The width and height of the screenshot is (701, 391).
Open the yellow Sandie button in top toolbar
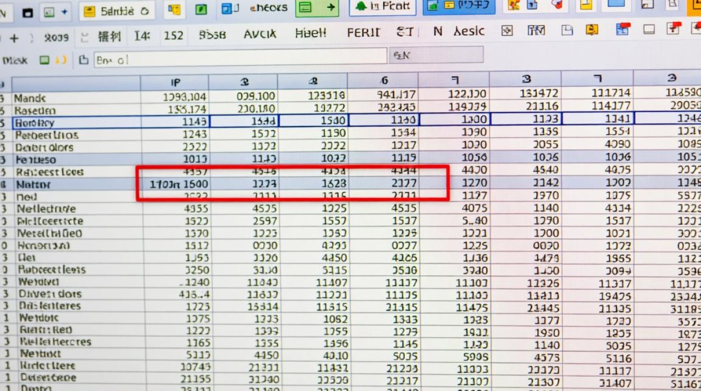coord(116,10)
